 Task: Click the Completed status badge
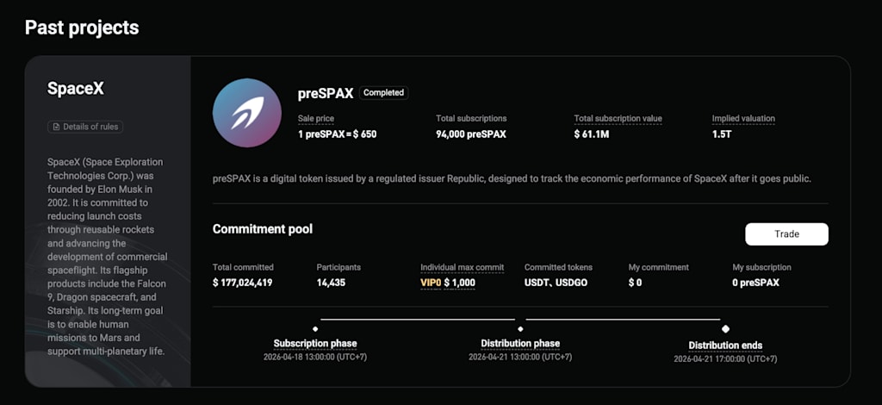click(x=383, y=93)
